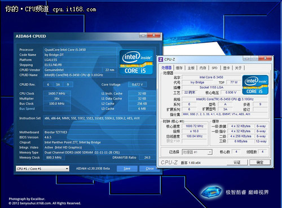Open the 处理器 #1 selection dropdown in CPU-Z
Screen dimensions: 282x208
[197, 152]
